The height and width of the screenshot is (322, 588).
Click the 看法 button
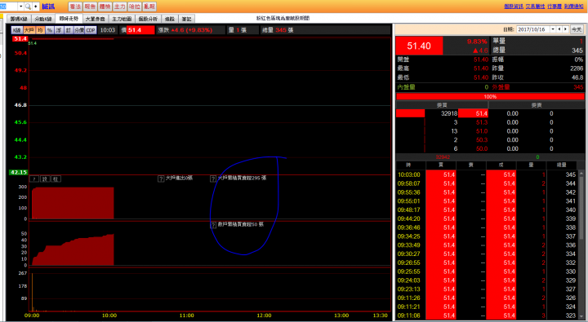[x=75, y=7]
